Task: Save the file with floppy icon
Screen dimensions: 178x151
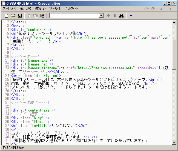Action: [x=20, y=16]
